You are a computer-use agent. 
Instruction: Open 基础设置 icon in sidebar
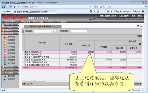5,37
